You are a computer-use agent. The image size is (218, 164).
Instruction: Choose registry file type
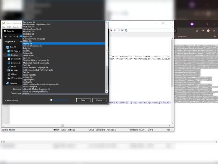(64, 43)
